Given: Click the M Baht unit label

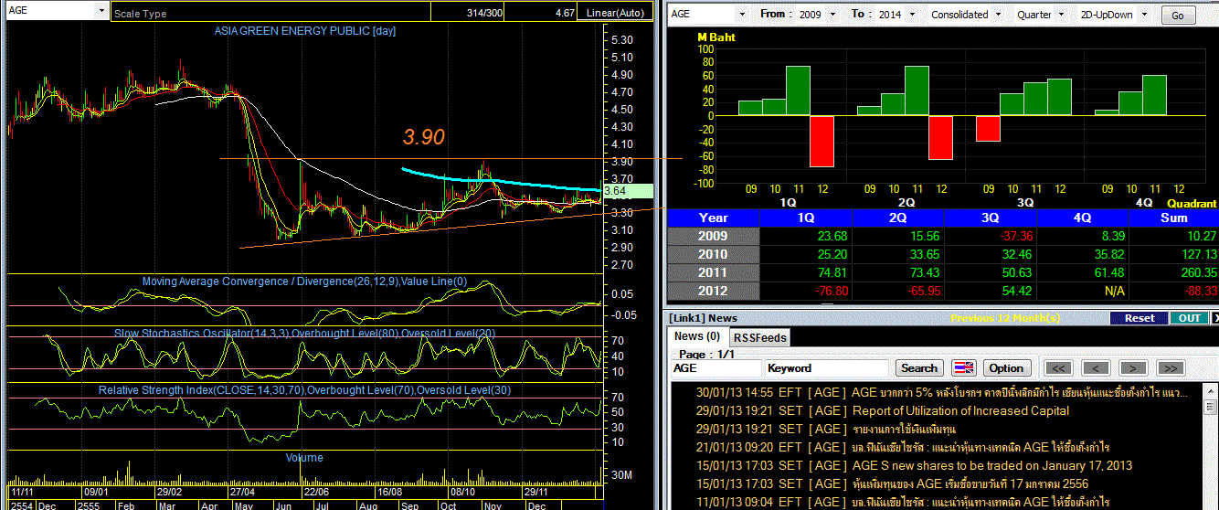Looking at the screenshot, I should (x=716, y=37).
